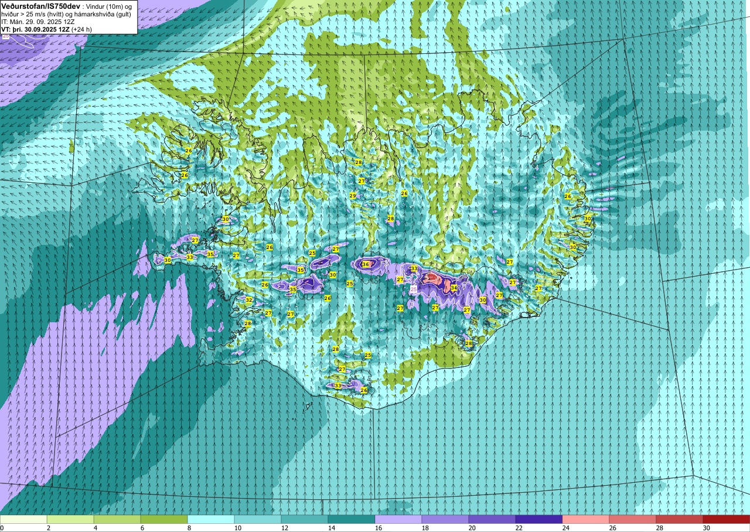
Task: Click the yellow gust label '36'
Action: tap(366, 264)
